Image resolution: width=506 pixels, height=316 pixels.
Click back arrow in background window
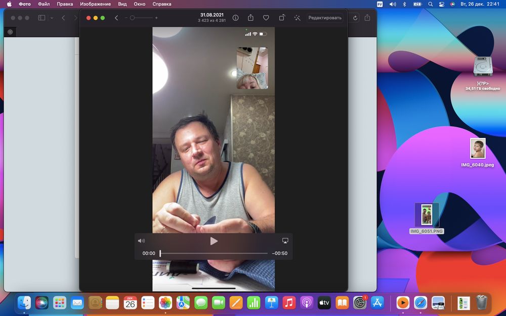(x=63, y=18)
